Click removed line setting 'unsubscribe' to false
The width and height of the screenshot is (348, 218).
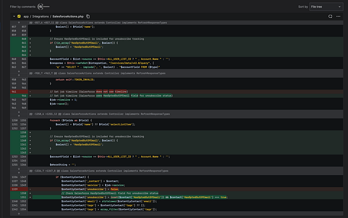pyautogui.click(x=90, y=190)
